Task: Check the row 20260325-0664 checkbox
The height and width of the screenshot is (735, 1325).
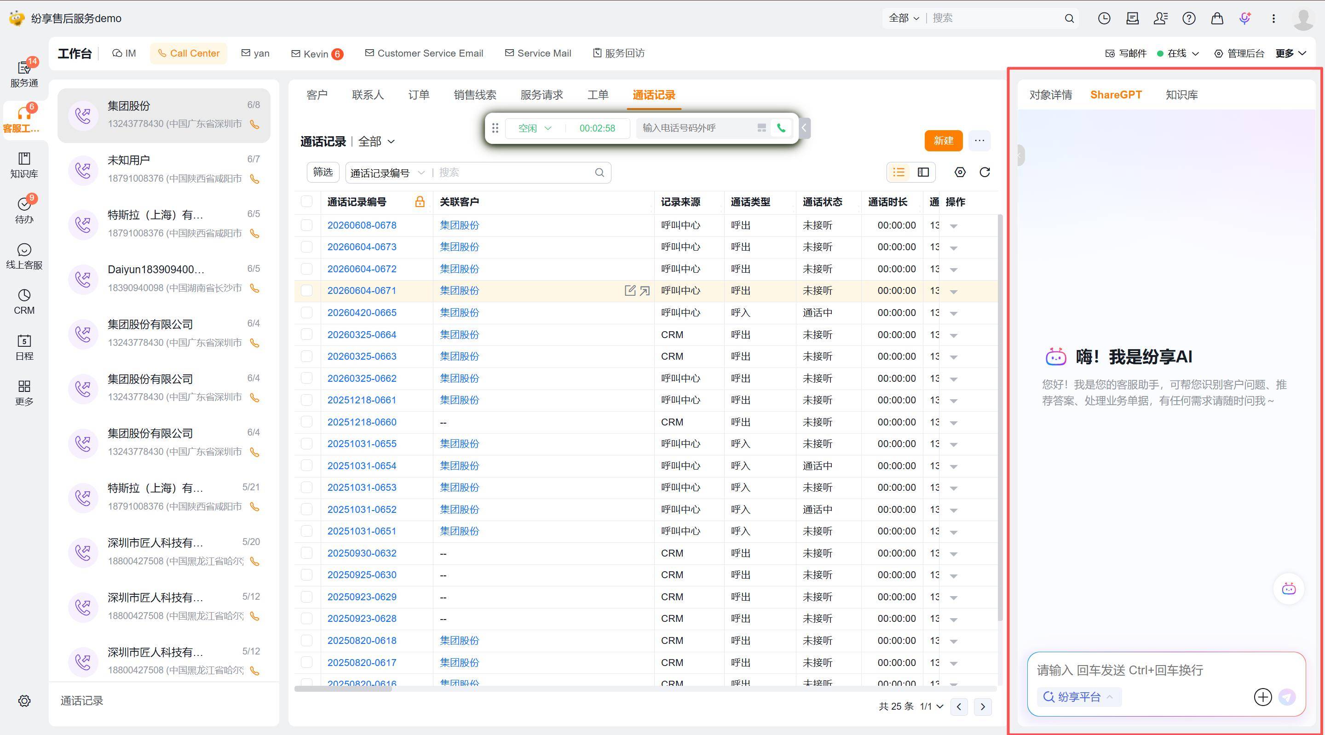Action: pyautogui.click(x=306, y=334)
